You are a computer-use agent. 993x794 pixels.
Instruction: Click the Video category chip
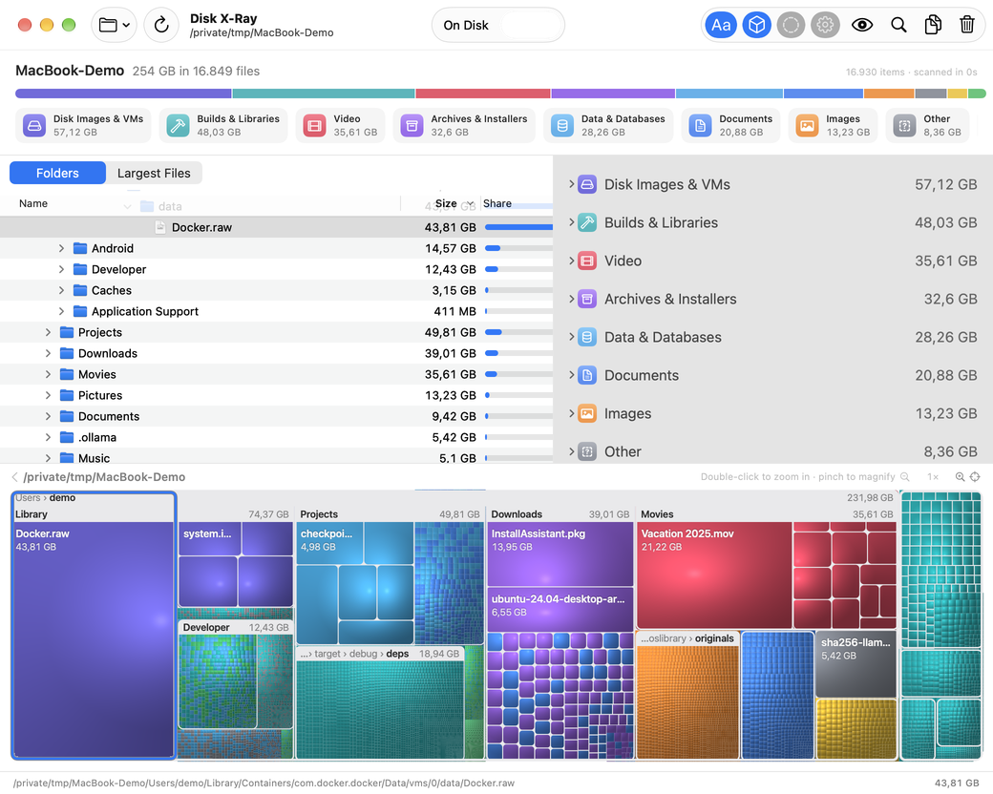pos(341,125)
